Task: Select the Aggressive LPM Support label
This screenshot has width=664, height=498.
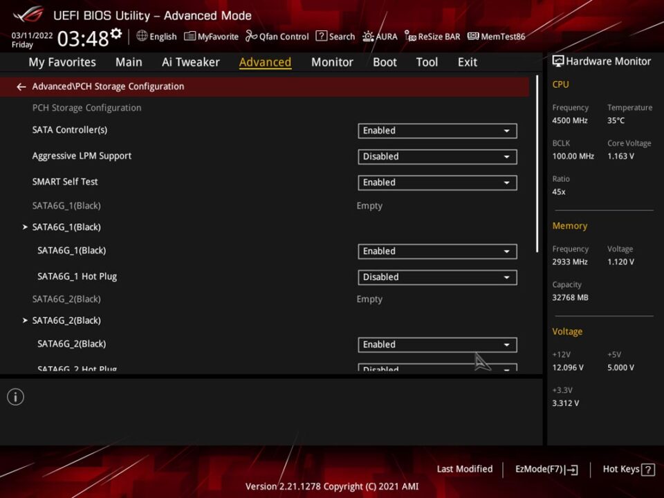Action: point(82,156)
